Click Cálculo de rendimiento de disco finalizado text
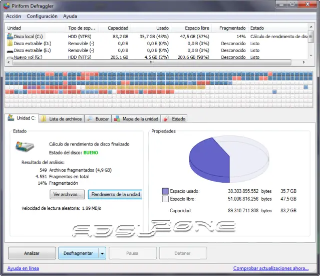Screen dimensions: 320x276 pyautogui.click(x=89, y=144)
